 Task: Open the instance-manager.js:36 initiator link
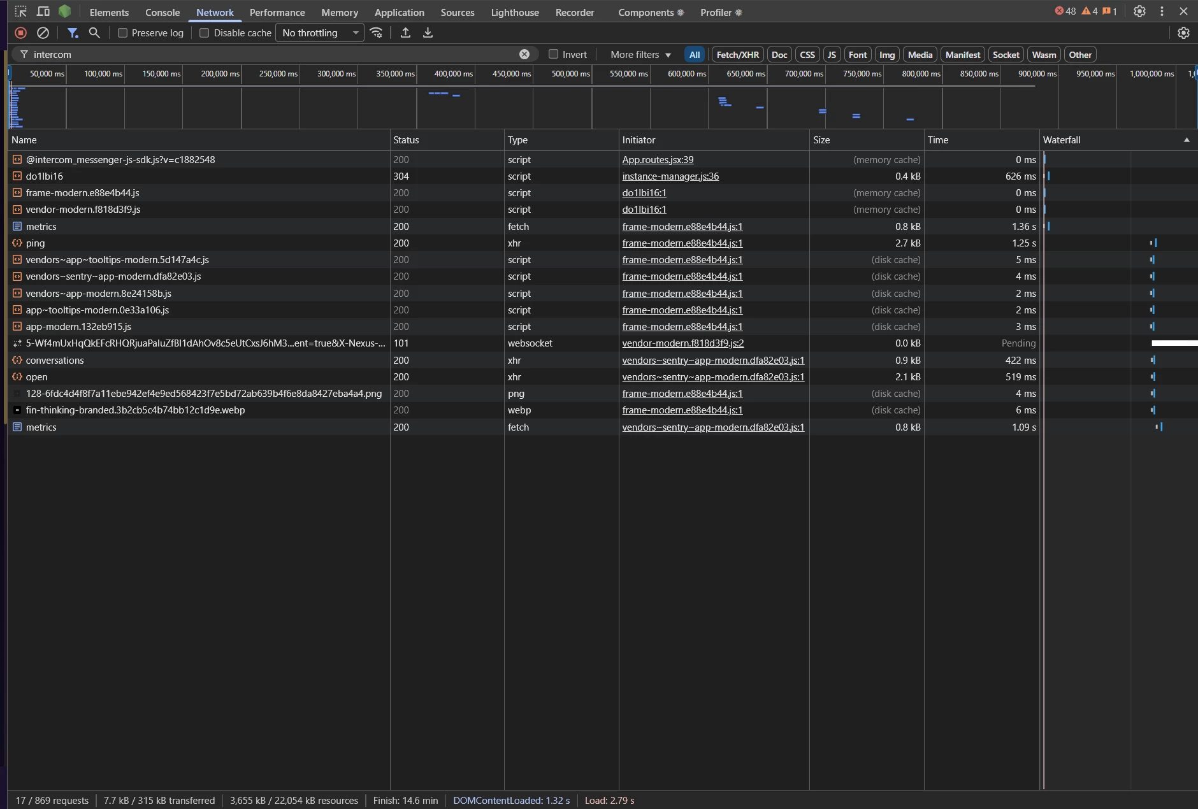click(x=670, y=176)
